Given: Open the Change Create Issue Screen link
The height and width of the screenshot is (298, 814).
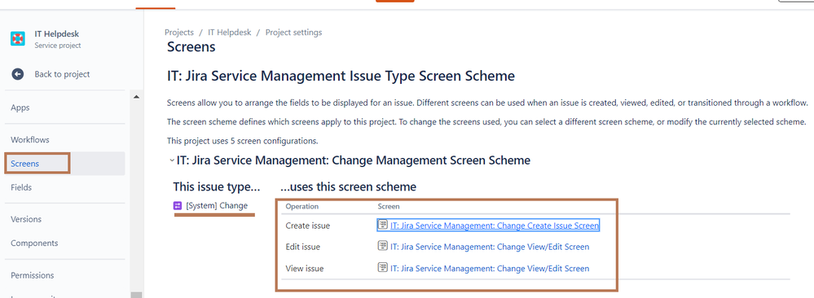Looking at the screenshot, I should (495, 226).
